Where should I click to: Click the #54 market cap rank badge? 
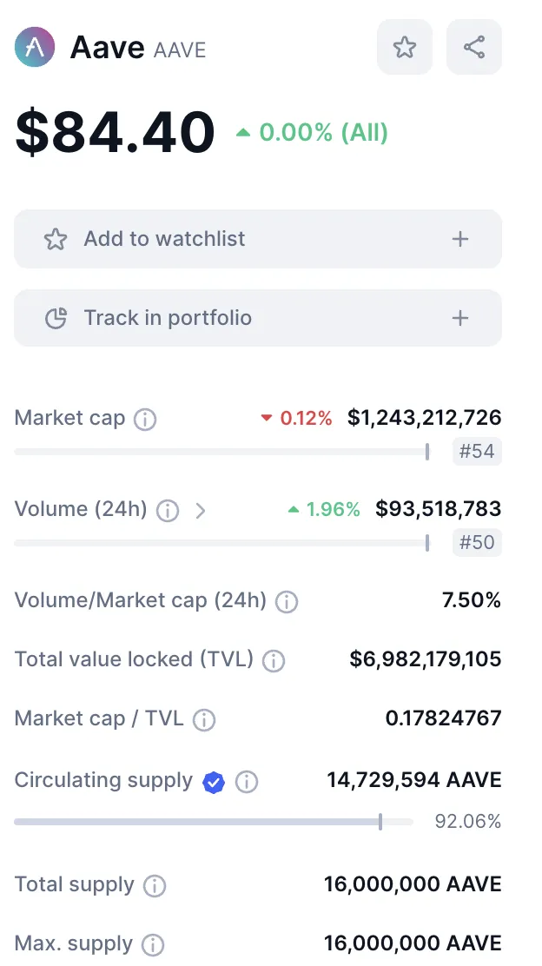click(478, 452)
